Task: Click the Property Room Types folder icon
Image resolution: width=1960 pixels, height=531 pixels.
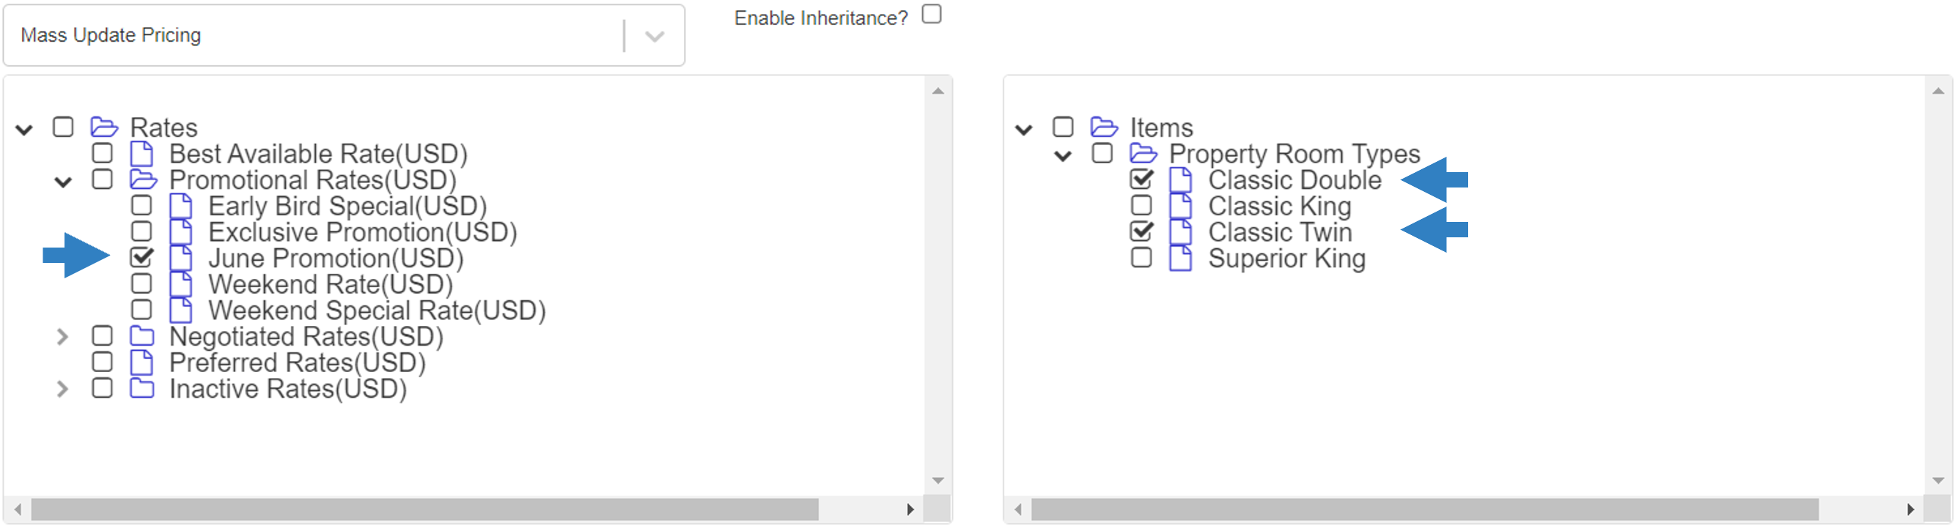Action: [x=1143, y=154]
